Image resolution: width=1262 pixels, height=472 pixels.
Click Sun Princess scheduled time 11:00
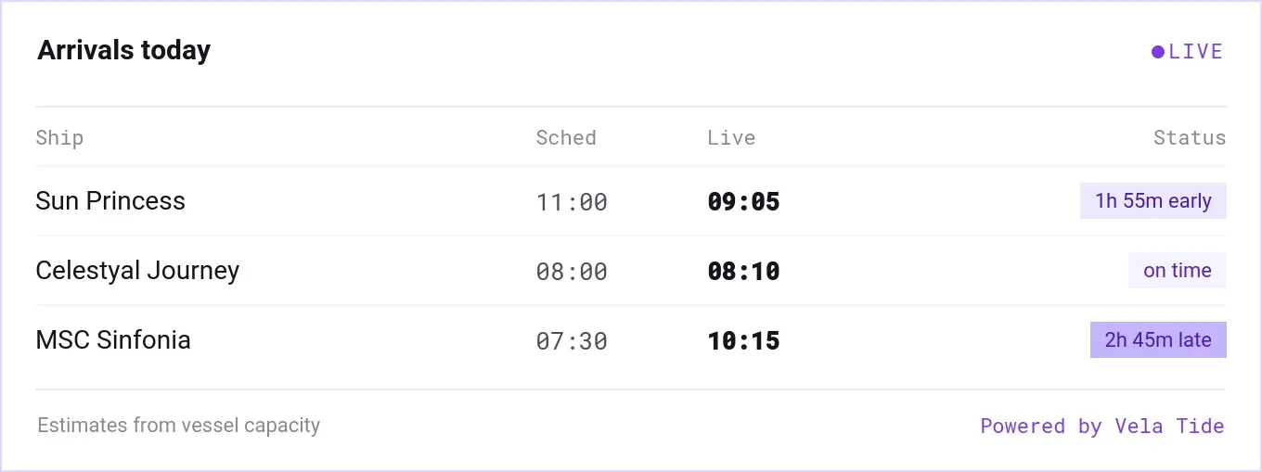coord(572,202)
